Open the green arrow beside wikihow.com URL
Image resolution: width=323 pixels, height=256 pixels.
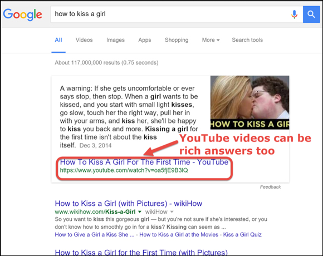140,211
